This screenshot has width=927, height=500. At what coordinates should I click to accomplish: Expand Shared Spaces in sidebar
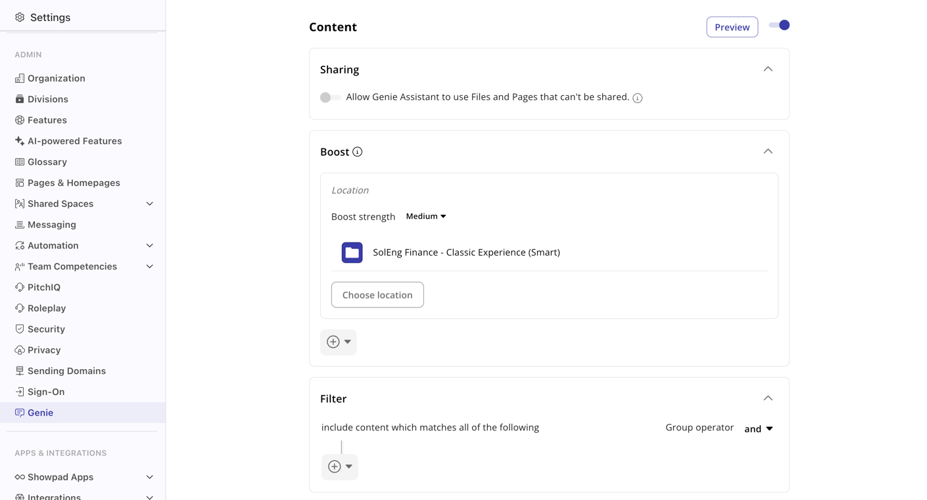point(149,204)
